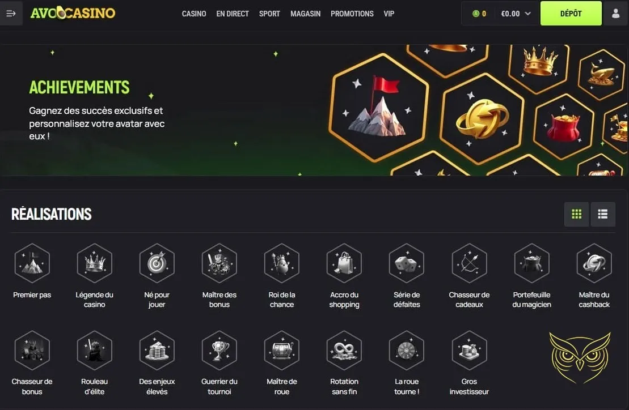Viewport: 629px width, 410px height.
Task: Open the Rotation sans fin infinity badge
Action: tap(344, 351)
